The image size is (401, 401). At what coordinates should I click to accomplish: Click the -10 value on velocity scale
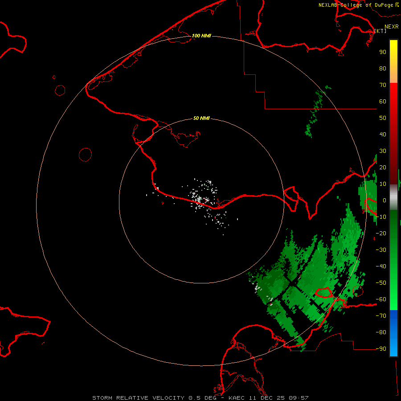tap(381, 217)
